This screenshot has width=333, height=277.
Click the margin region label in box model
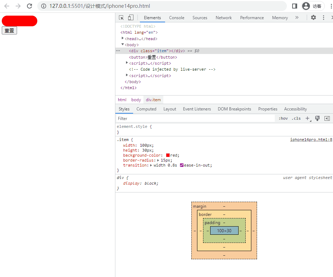click(x=200, y=206)
